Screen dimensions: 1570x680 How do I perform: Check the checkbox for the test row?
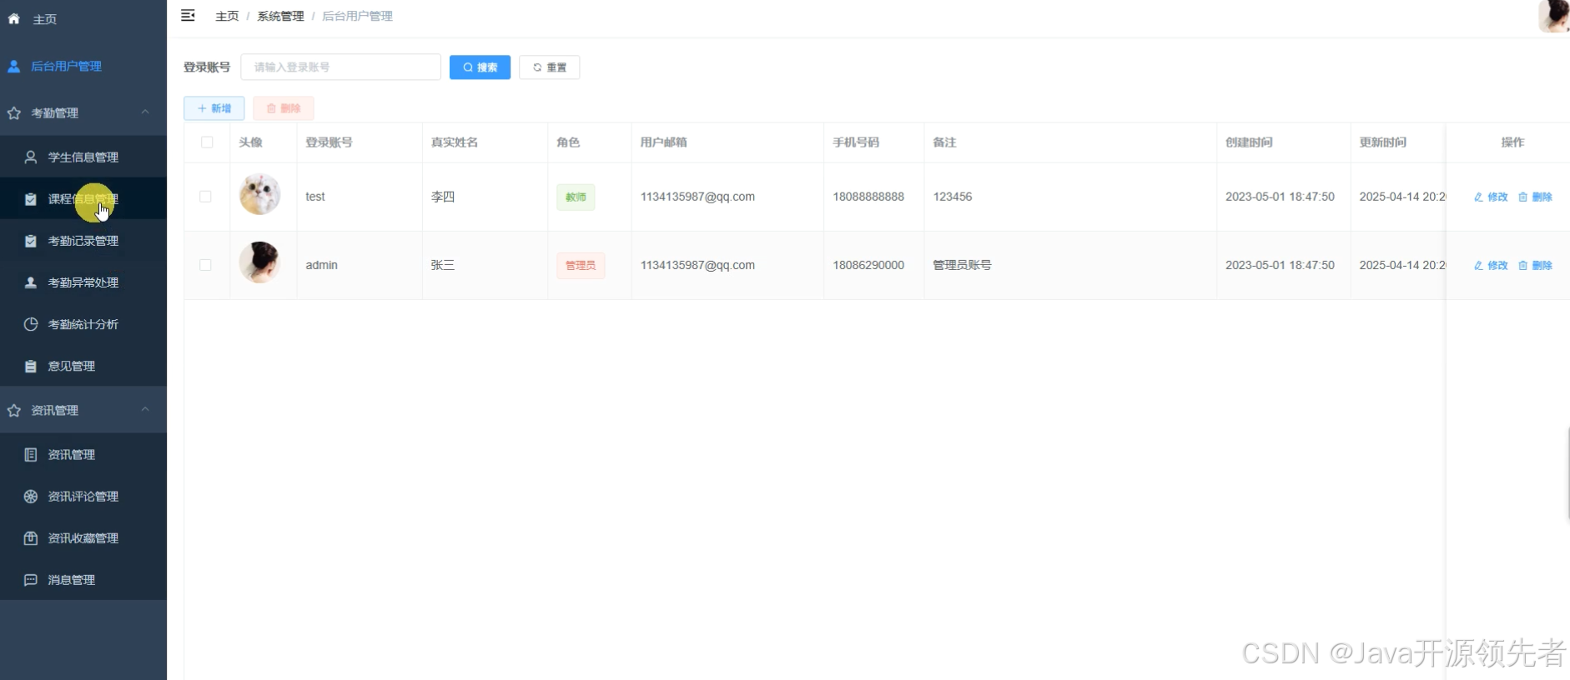[205, 197]
